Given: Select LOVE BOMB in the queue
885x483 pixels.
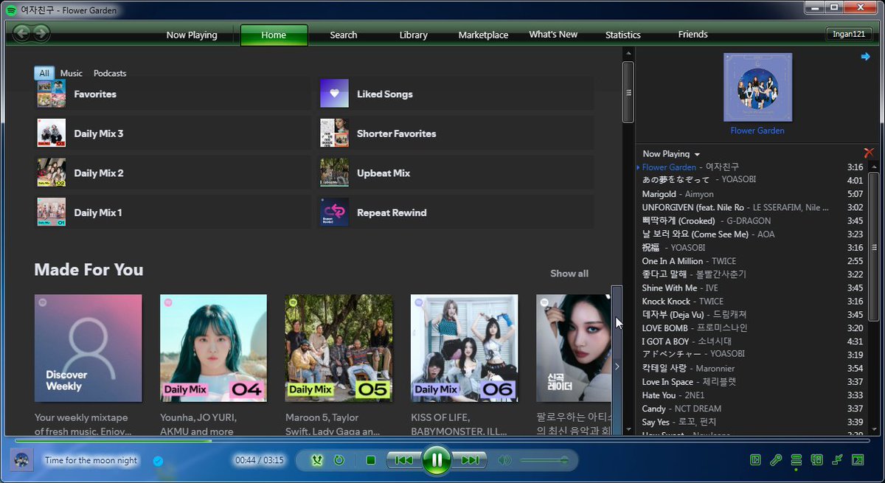Looking at the screenshot, I should [751, 328].
